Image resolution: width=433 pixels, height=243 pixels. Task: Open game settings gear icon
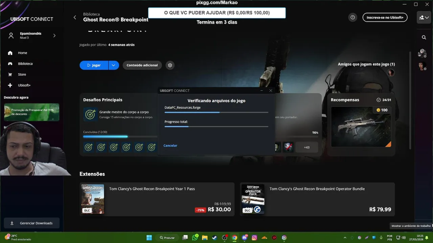click(170, 65)
